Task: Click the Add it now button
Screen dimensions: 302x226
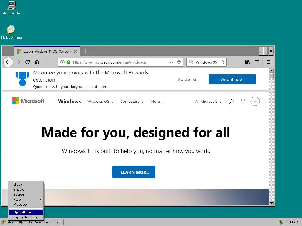Action: pos(232,79)
